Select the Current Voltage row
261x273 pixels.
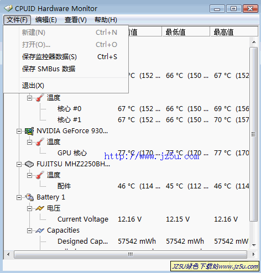pyautogui.click(x=83, y=219)
